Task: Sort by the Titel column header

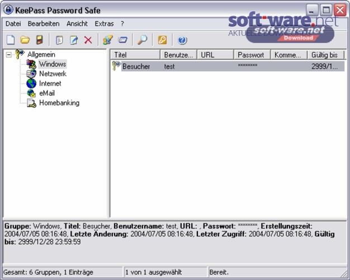Action: coord(135,55)
